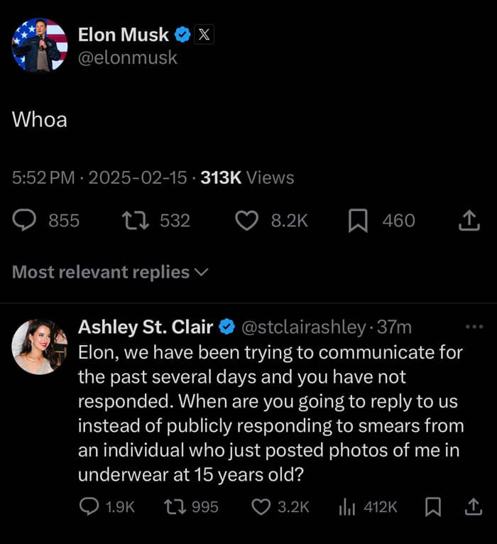Click the 5:52 PM post timestamp

point(43,178)
